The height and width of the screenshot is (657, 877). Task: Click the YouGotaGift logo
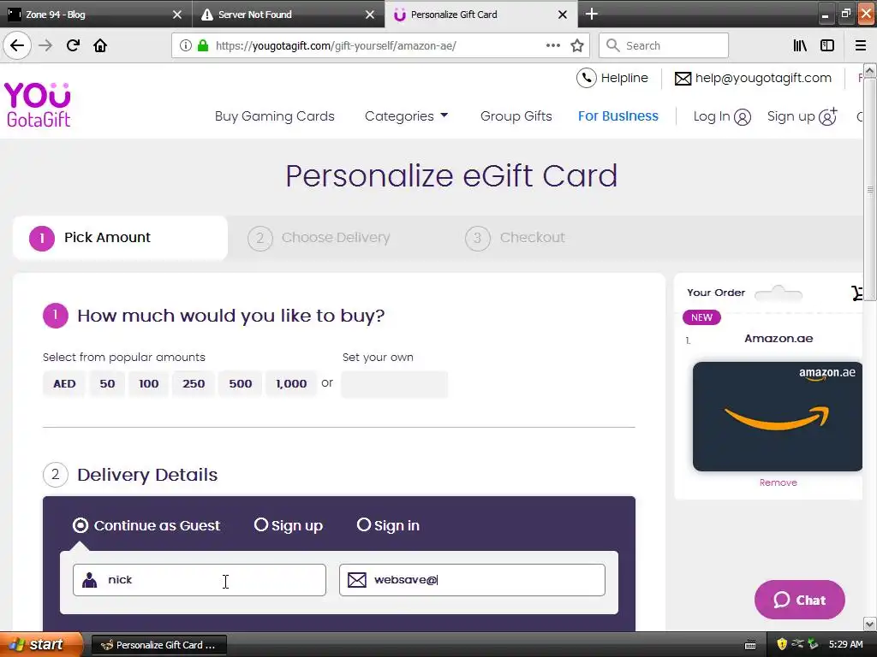pos(38,105)
